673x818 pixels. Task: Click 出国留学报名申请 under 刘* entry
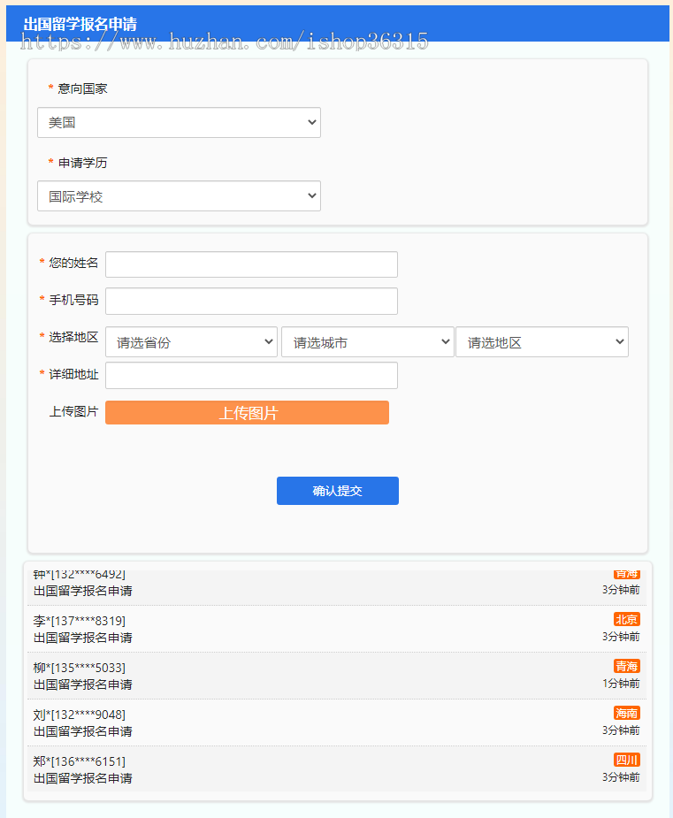pyautogui.click(x=83, y=731)
